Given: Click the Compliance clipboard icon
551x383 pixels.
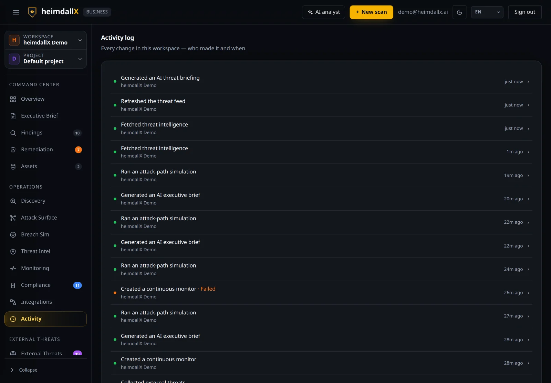Looking at the screenshot, I should tap(13, 285).
